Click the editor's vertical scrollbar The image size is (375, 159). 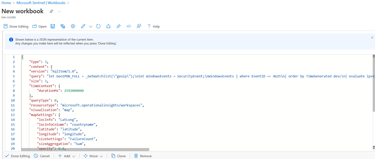(373, 83)
